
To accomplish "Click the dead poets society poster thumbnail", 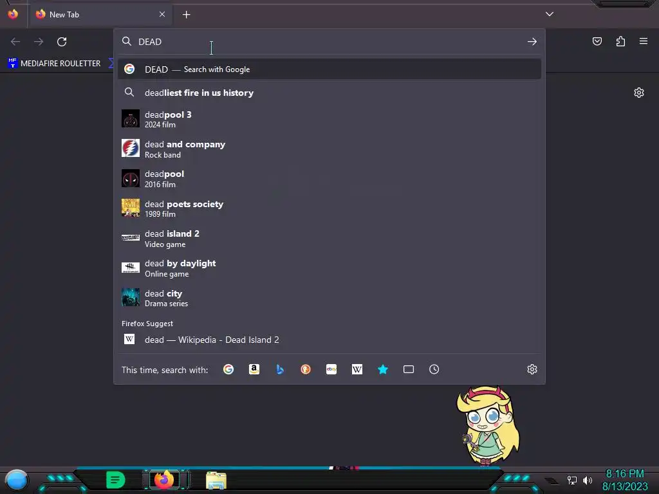I will [x=130, y=208].
